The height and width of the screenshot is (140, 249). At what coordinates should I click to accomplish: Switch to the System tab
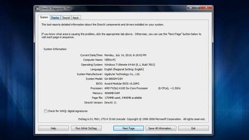(x=44, y=17)
